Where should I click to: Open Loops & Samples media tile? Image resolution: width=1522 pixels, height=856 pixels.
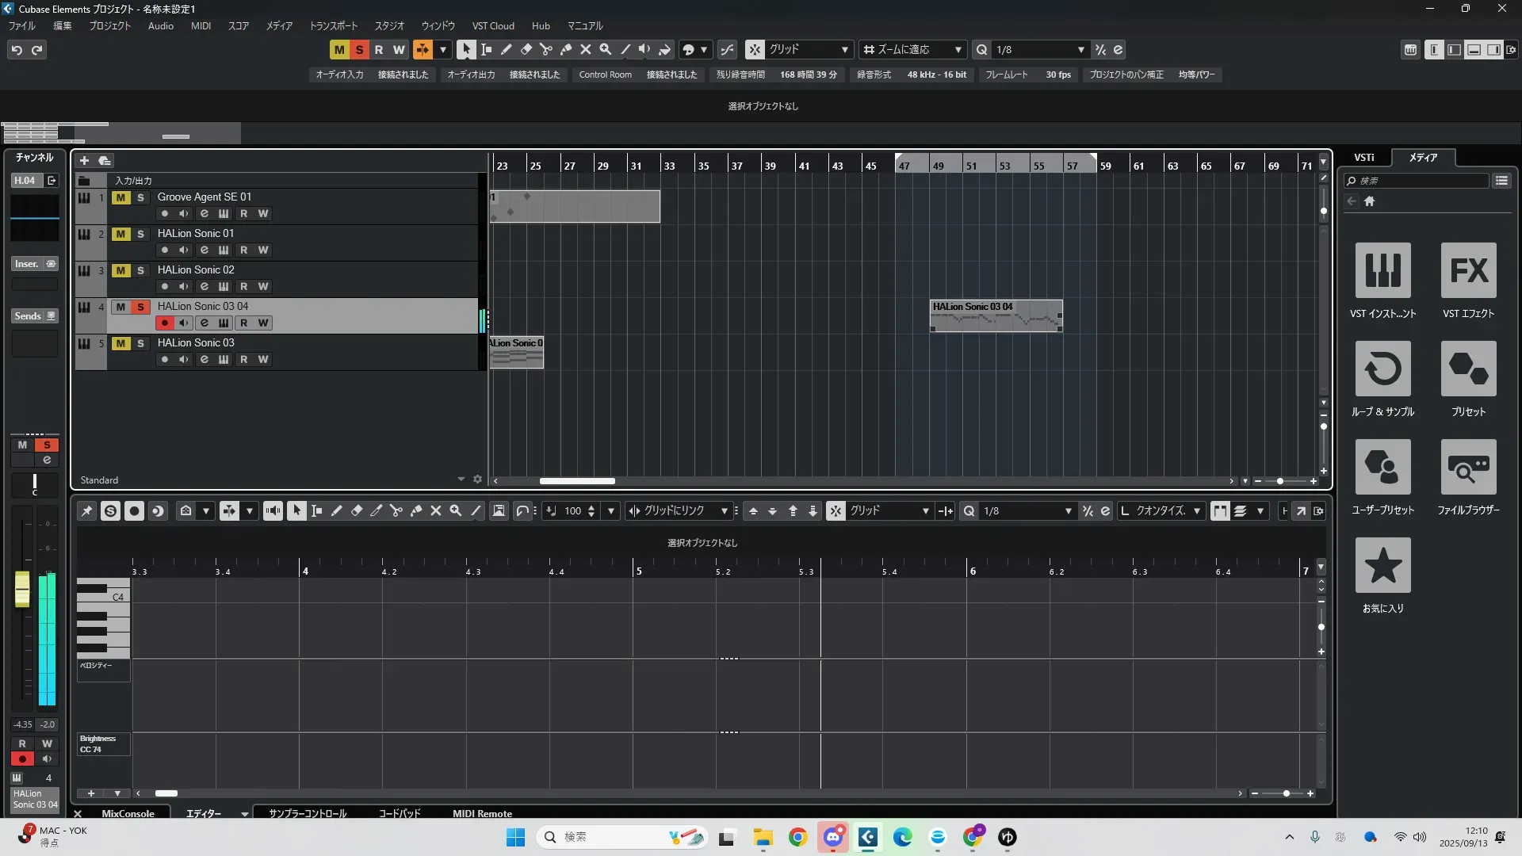click(1382, 369)
